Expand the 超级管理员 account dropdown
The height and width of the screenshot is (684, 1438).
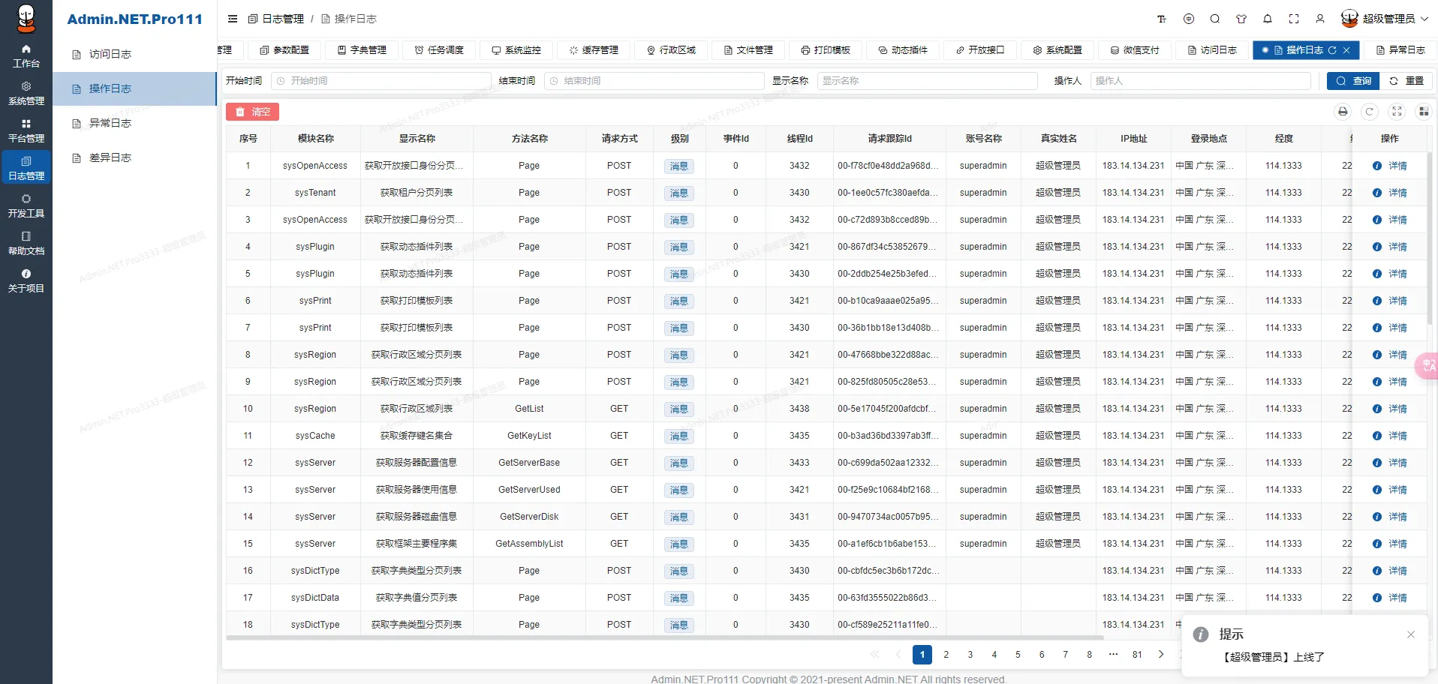pyautogui.click(x=1385, y=19)
